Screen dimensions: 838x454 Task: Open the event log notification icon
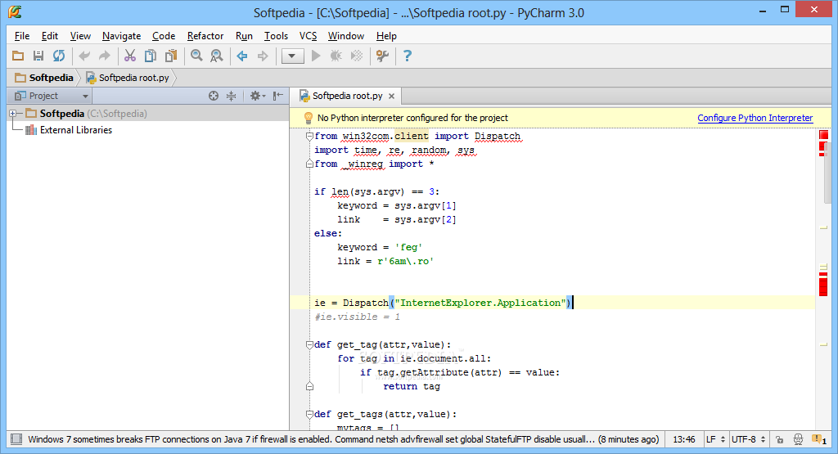click(818, 439)
